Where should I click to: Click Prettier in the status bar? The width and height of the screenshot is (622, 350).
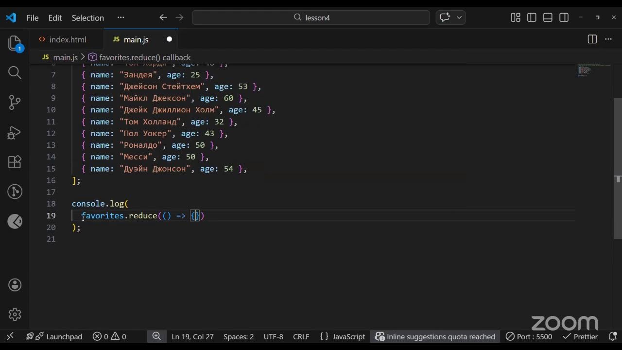point(580,336)
